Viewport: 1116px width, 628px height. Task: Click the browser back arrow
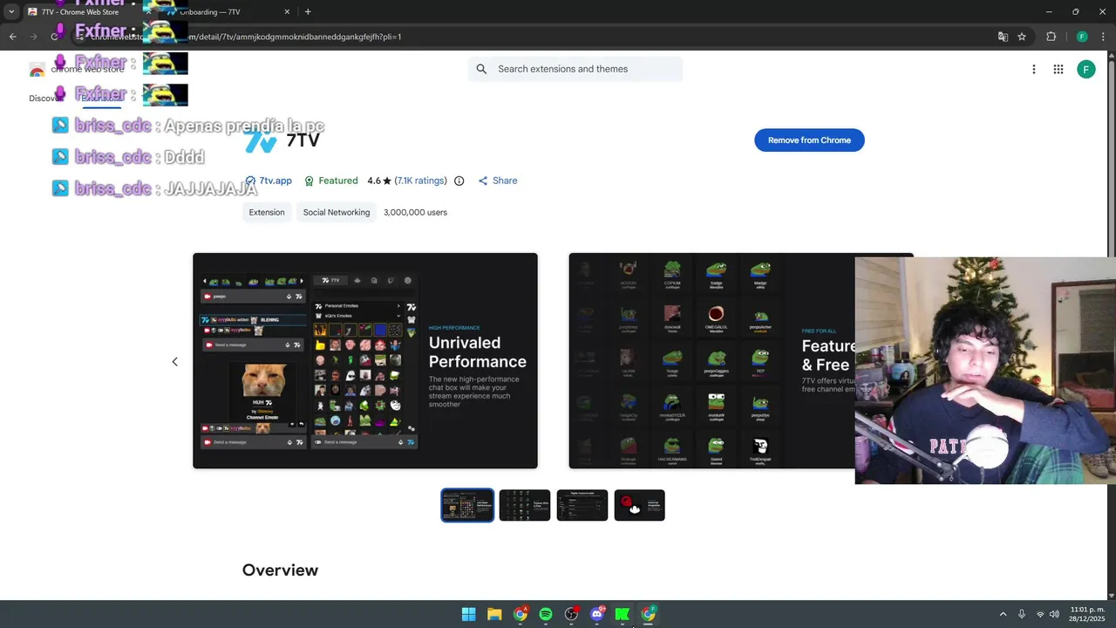(12, 37)
